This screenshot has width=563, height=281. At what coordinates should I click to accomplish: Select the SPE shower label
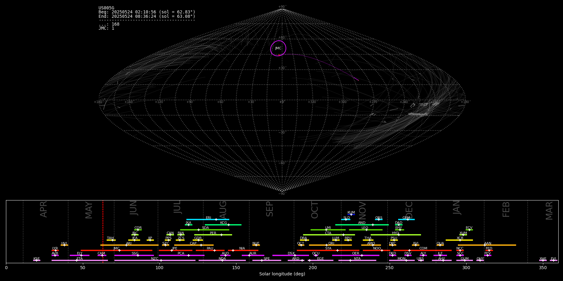coord(267,259)
